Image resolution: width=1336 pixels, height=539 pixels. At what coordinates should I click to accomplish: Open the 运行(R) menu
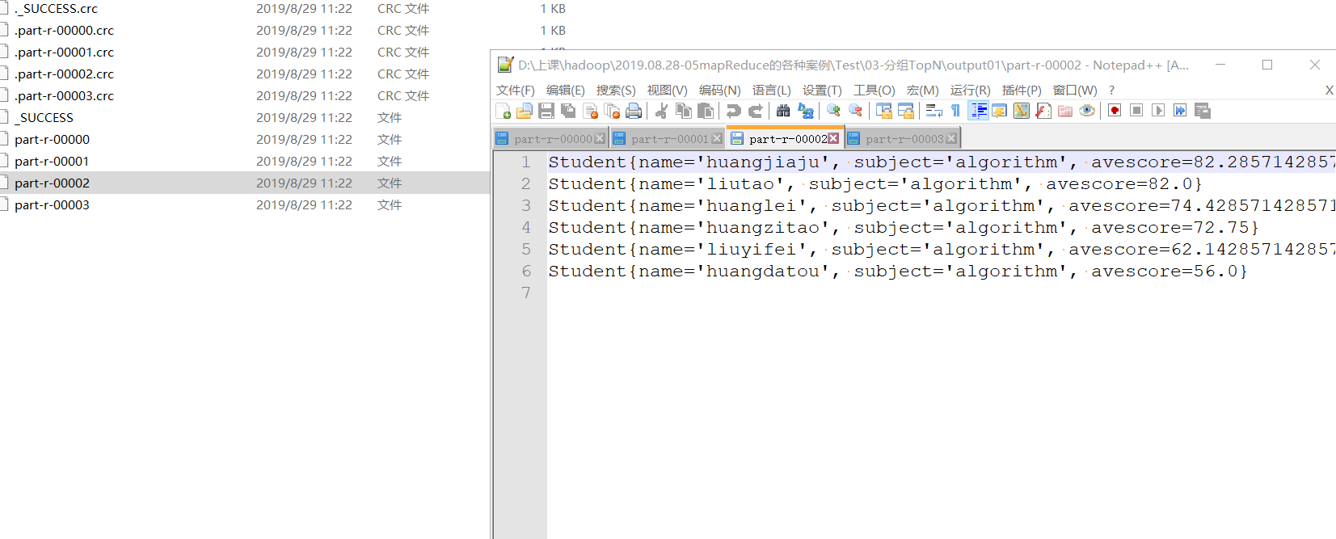970,90
